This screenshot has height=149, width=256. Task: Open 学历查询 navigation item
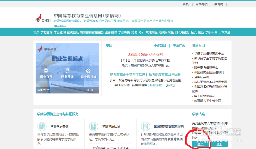click(60, 32)
